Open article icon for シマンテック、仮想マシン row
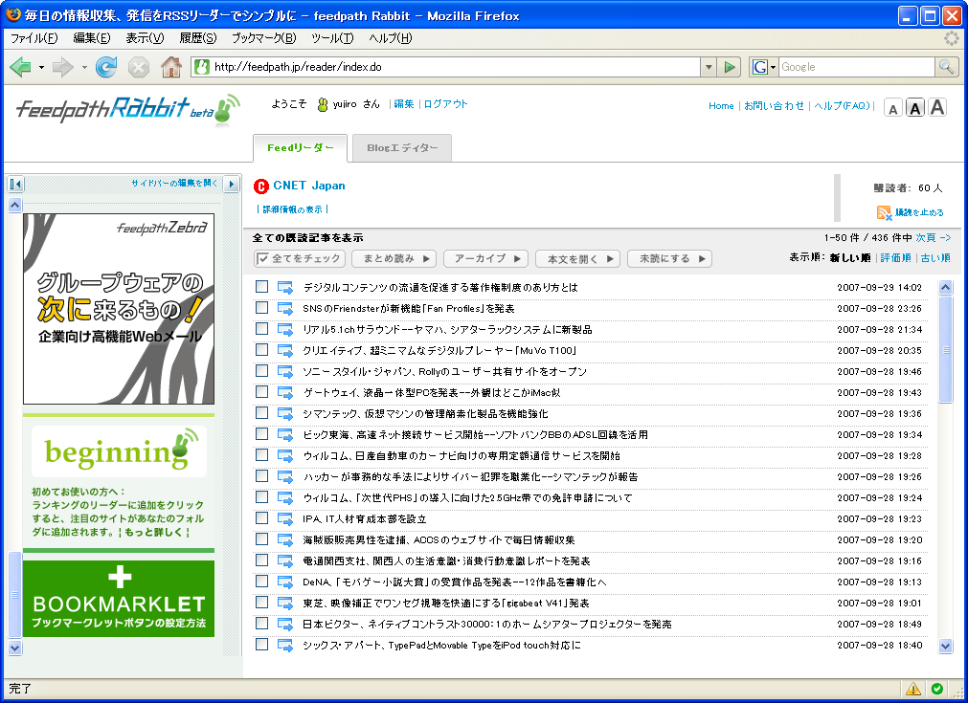This screenshot has height=703, width=968. [284, 413]
